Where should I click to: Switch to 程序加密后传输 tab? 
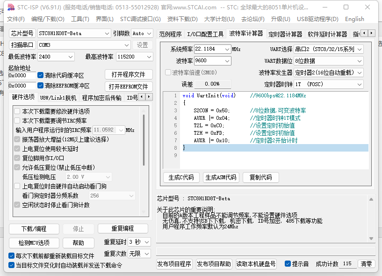(x=101, y=98)
